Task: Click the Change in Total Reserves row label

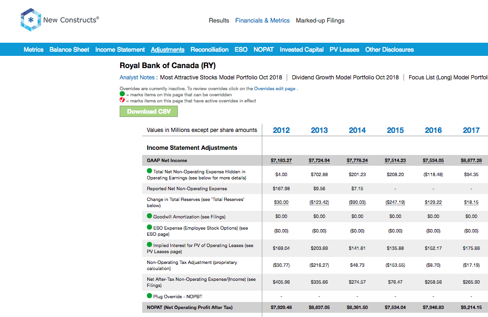Action: click(196, 202)
